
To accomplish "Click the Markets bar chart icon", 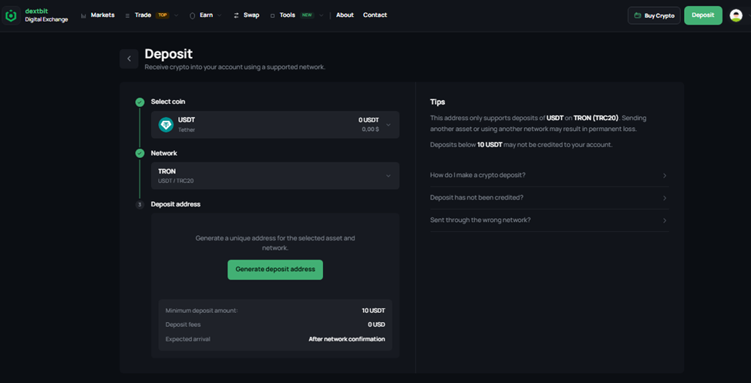I will [x=83, y=16].
